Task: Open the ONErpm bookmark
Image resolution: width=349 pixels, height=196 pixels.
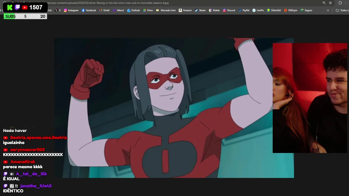Action: coord(291,10)
